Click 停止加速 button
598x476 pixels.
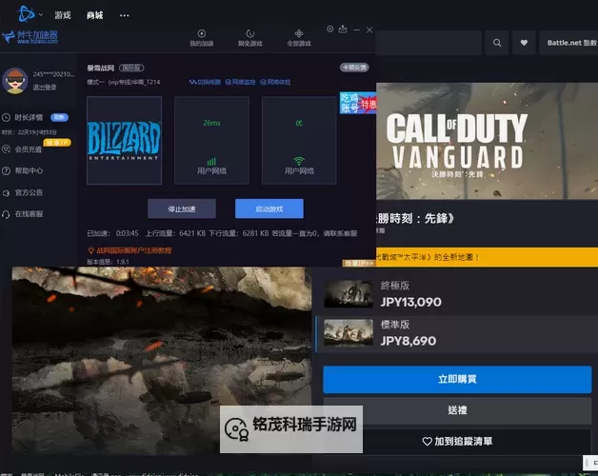click(x=181, y=208)
